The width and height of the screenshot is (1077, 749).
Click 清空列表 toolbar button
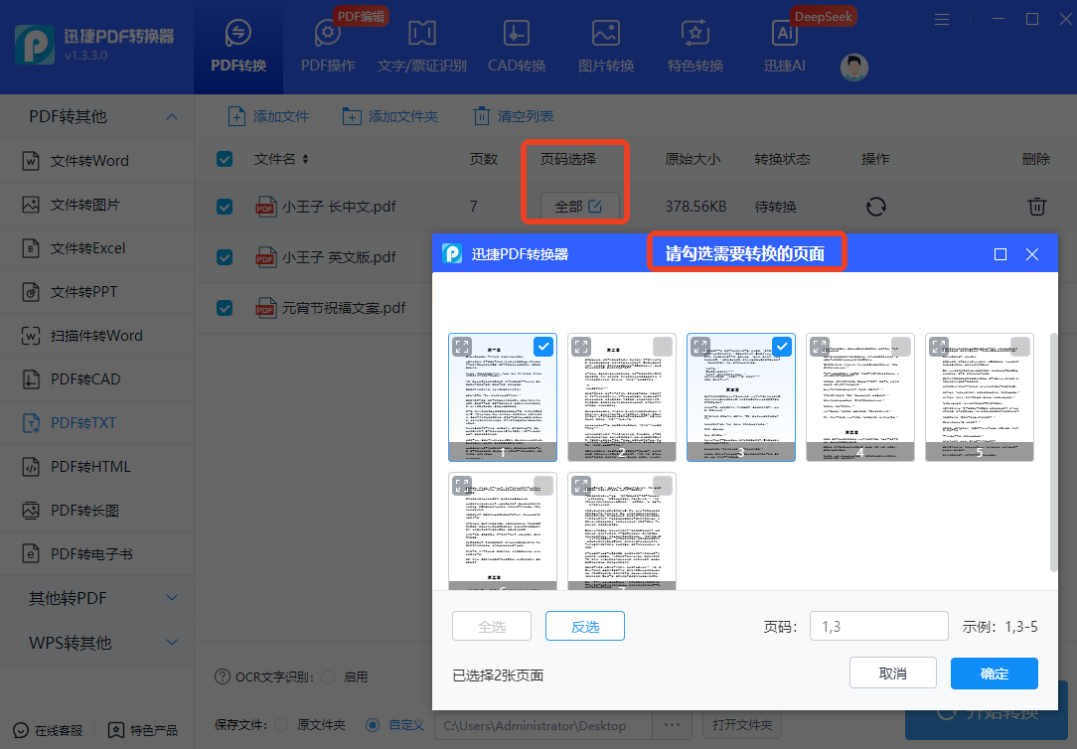pos(513,116)
